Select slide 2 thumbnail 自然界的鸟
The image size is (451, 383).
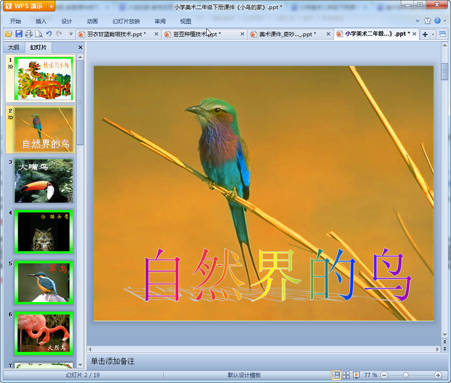tap(43, 129)
